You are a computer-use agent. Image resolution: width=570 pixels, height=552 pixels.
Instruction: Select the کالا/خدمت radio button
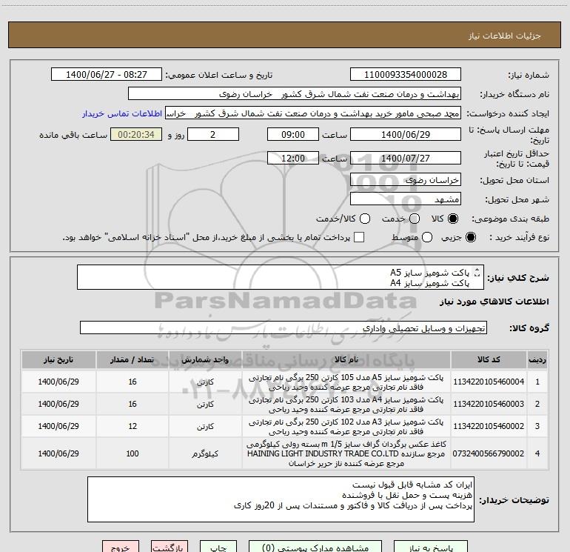pos(365,219)
